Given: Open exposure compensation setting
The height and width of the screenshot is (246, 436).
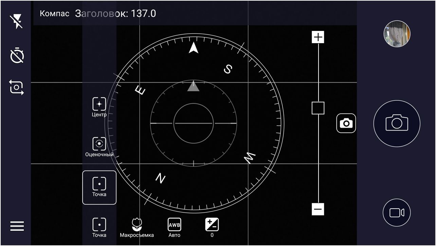Looking at the screenshot, I should point(212,227).
